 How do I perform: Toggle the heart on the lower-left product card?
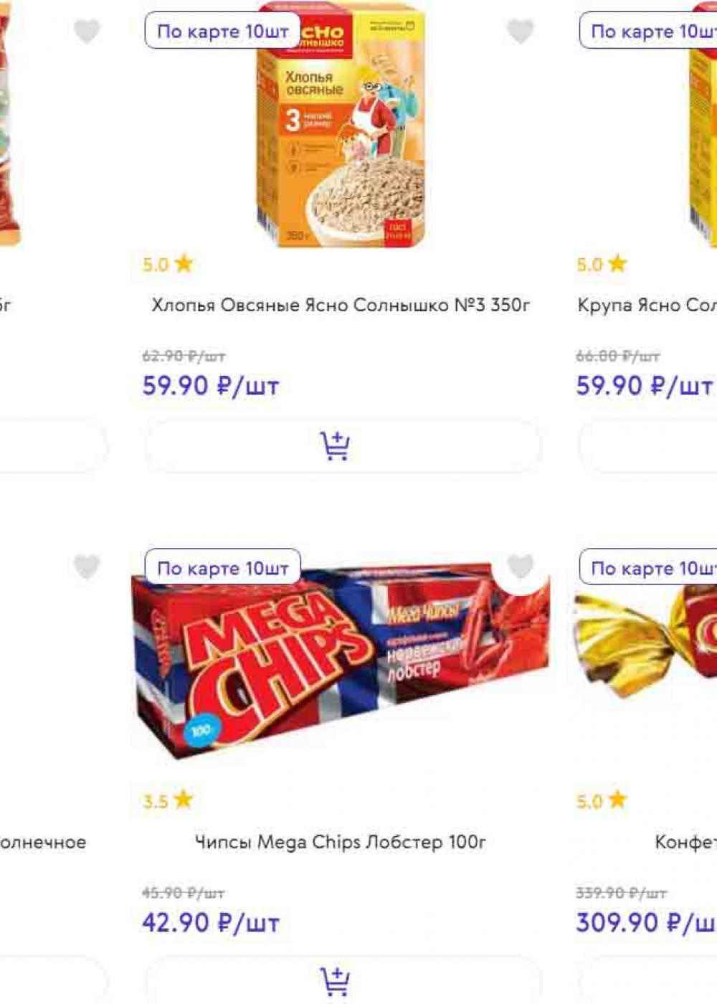click(x=87, y=567)
